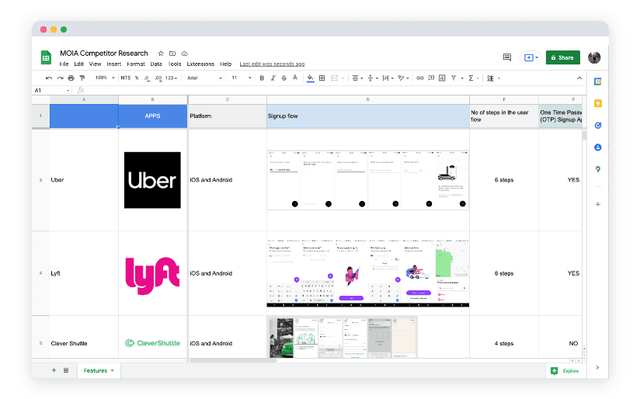Open Google Keep in side panel

coord(597,103)
